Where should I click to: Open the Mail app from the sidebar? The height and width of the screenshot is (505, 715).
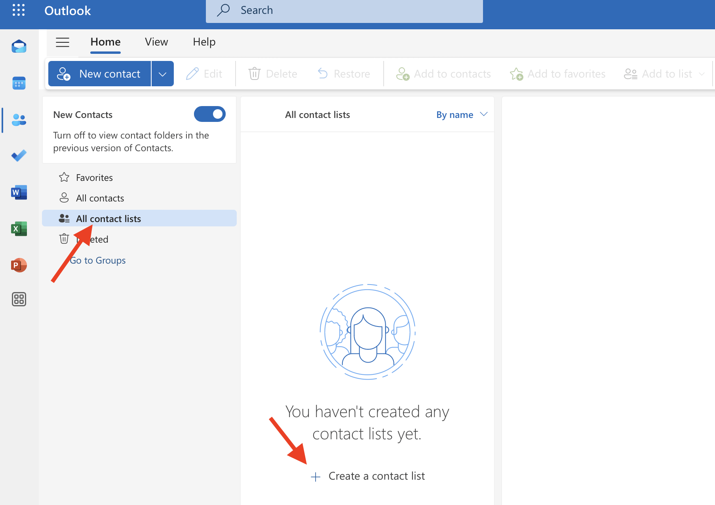click(x=19, y=46)
